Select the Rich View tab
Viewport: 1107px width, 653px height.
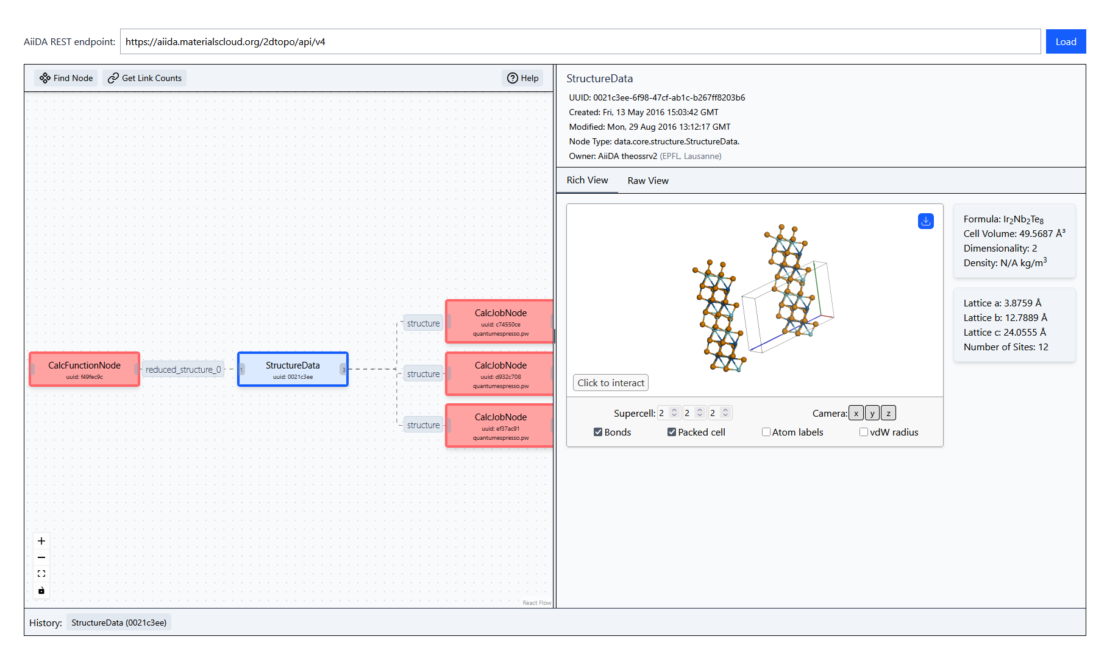pyautogui.click(x=587, y=180)
